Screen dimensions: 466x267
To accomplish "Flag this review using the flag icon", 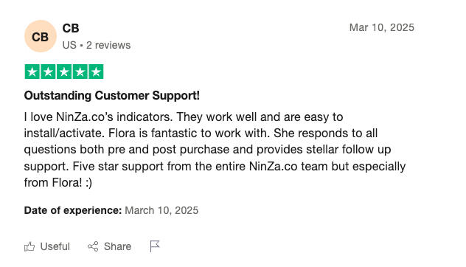I will click(x=155, y=246).
